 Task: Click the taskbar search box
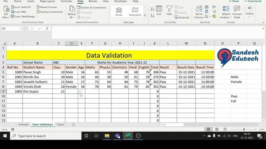click(46, 136)
